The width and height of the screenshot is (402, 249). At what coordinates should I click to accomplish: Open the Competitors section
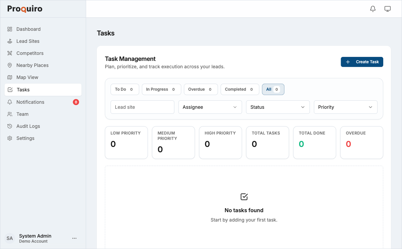click(x=30, y=53)
